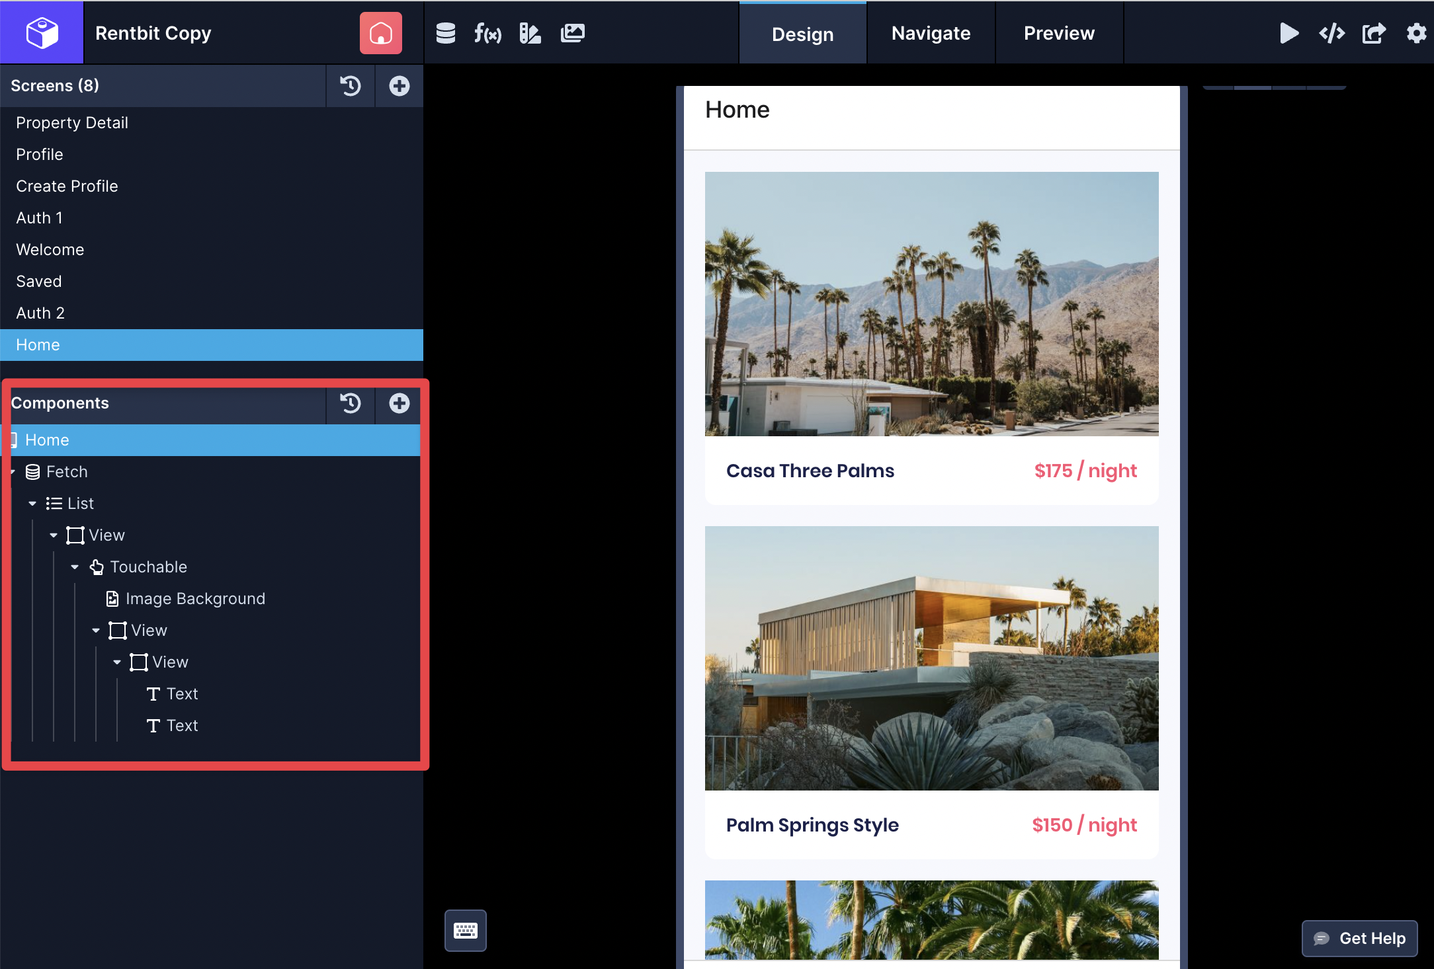Switch to the Preview tab
The image size is (1434, 969).
point(1059,33)
